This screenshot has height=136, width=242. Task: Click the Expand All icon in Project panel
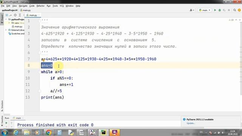click(x=20, y=15)
